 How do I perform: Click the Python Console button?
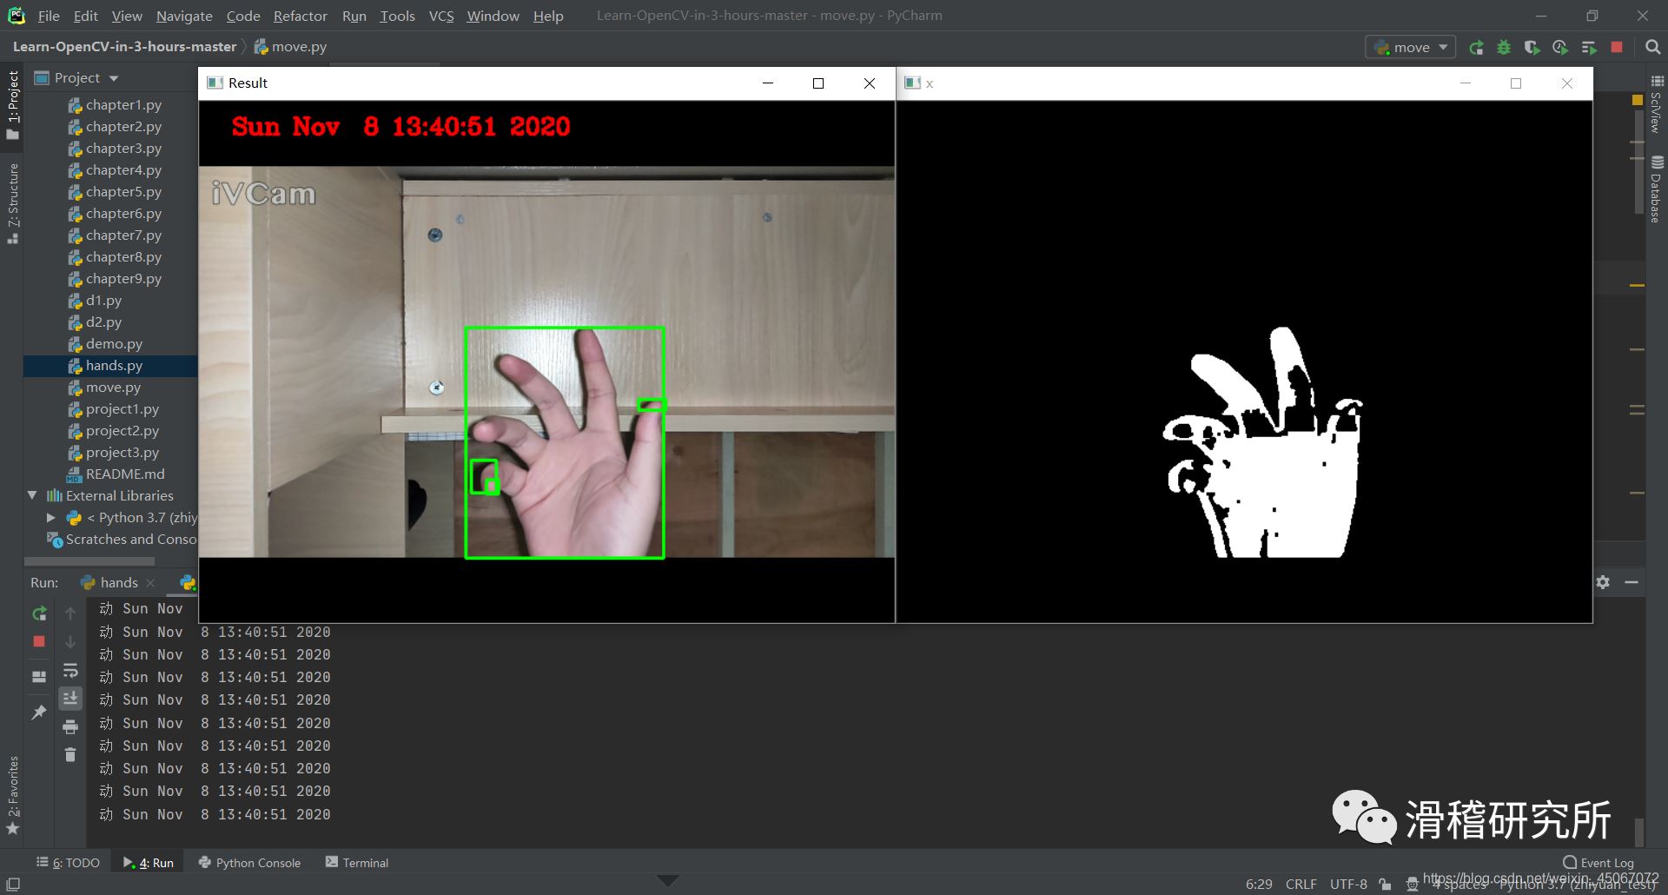[x=249, y=863]
